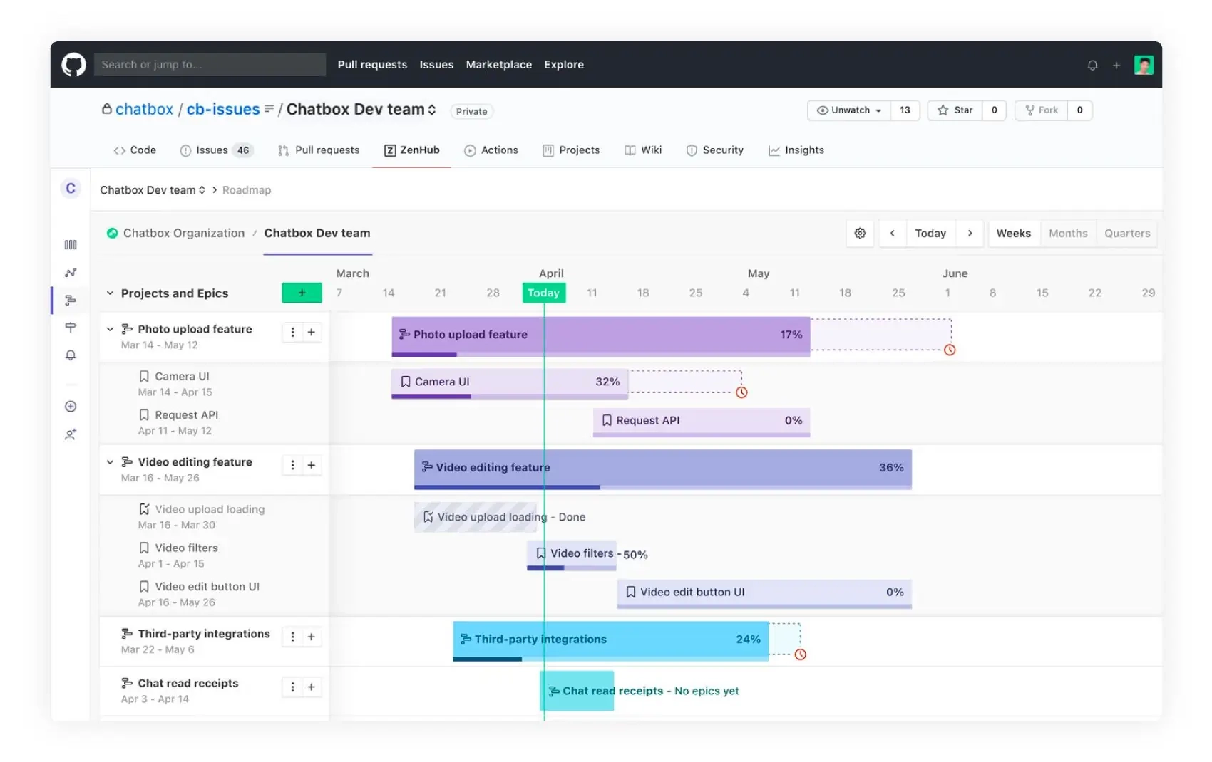1212x762 pixels.
Task: Open notifications via the bell icon in sidebar
Action: [x=71, y=355]
